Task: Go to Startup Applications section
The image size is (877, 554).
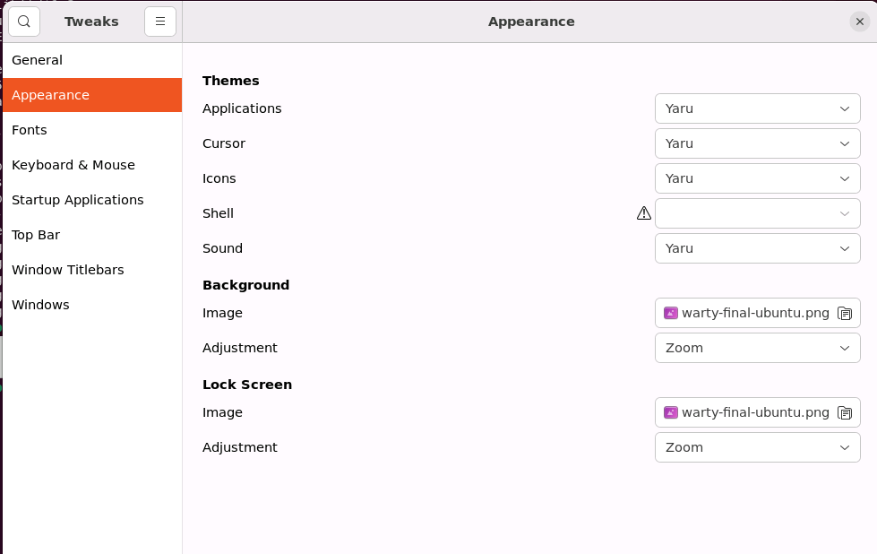Action: [78, 200]
